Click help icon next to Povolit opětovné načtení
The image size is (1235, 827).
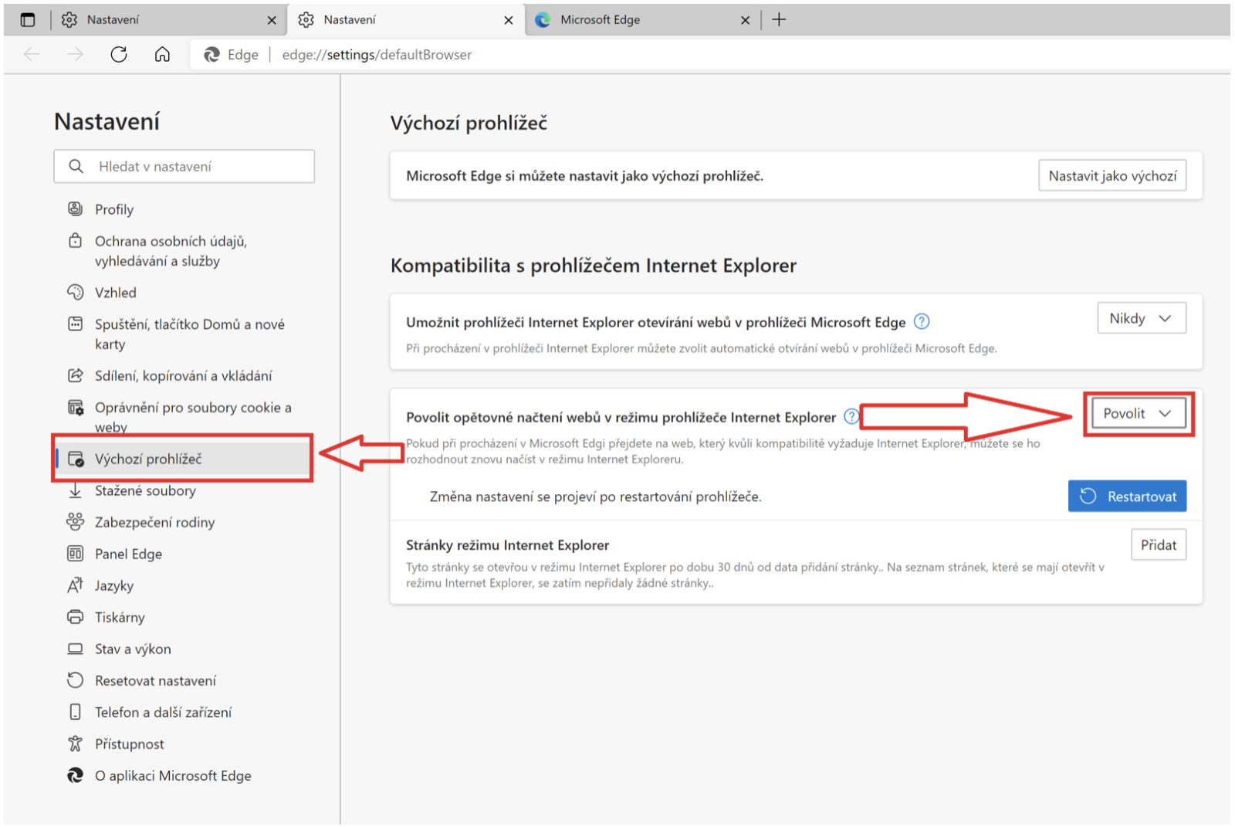pos(851,416)
